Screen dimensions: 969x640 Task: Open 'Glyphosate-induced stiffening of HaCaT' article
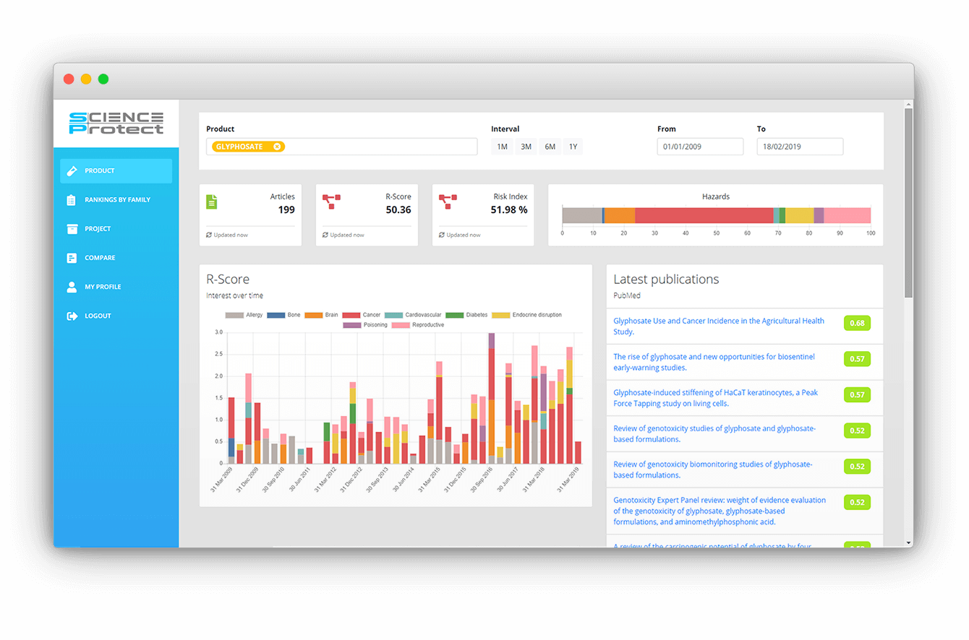(716, 398)
